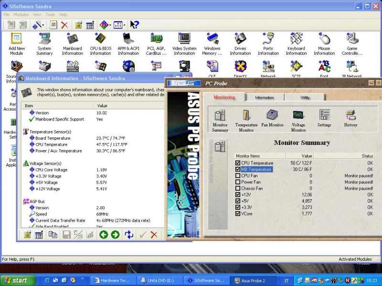Open Video System Information module
The image size is (382, 286).
[x=184, y=44]
